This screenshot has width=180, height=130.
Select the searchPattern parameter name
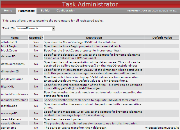11,119
